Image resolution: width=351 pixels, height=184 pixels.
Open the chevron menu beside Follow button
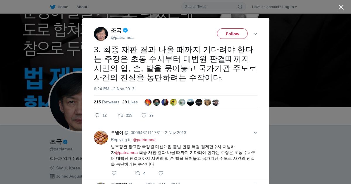click(255, 34)
